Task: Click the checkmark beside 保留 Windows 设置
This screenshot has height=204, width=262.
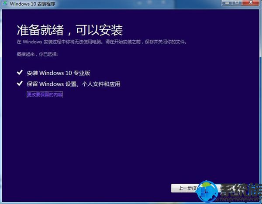Action: [x=20, y=84]
